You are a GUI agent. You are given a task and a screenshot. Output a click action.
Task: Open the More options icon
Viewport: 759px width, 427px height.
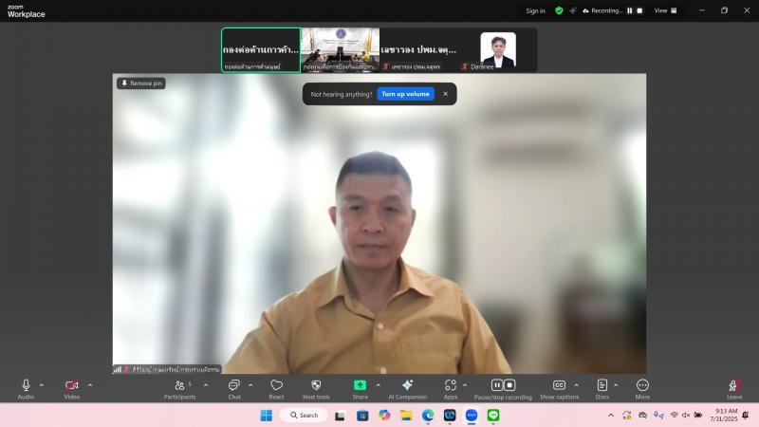pyautogui.click(x=642, y=385)
